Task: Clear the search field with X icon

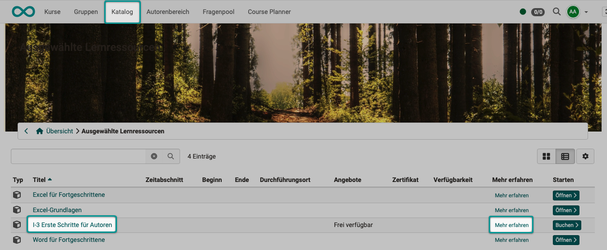Action: click(154, 156)
